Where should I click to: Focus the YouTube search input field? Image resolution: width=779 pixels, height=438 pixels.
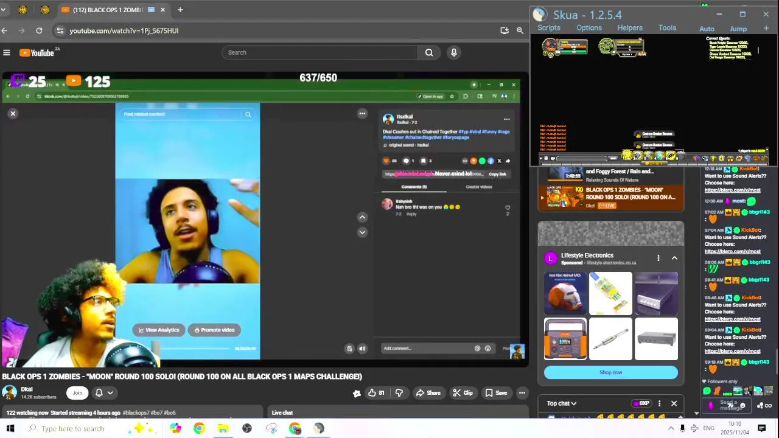click(320, 52)
